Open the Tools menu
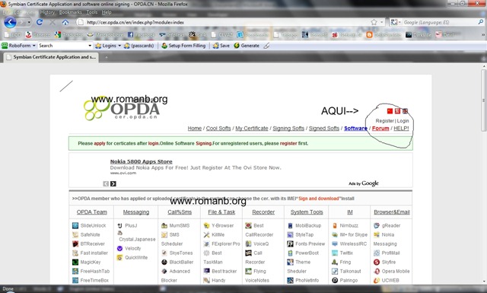This screenshot has width=487, height=293. point(91,12)
